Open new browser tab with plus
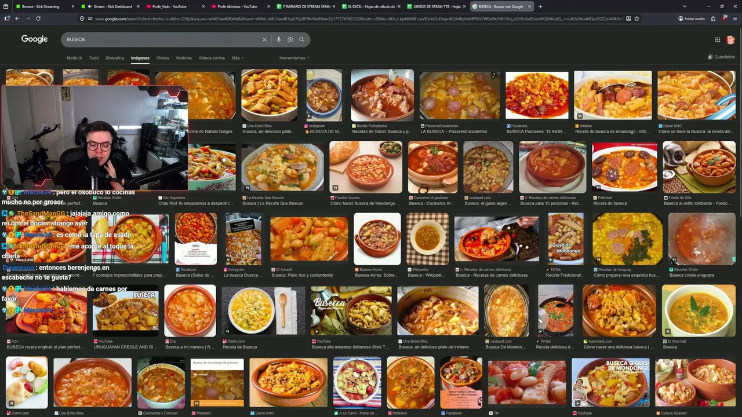This screenshot has height=417, width=742. pos(540,6)
